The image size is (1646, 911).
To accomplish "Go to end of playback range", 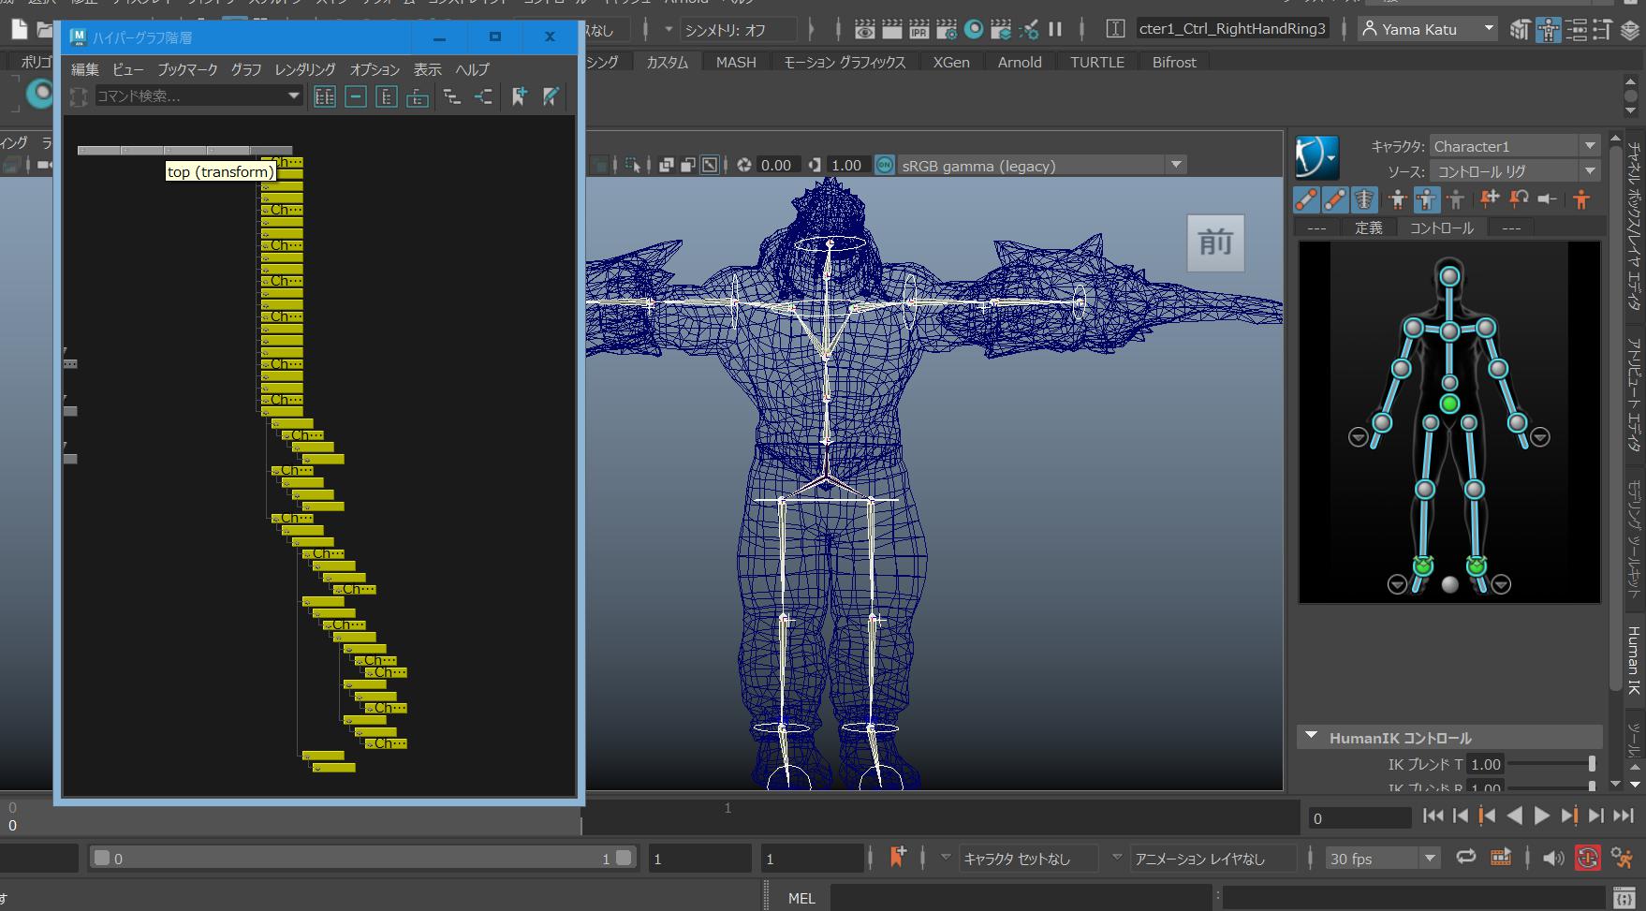I will tap(1624, 816).
